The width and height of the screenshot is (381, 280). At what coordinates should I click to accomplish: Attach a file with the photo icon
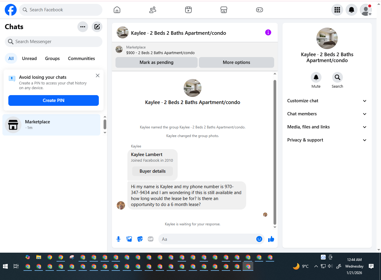[129, 239]
